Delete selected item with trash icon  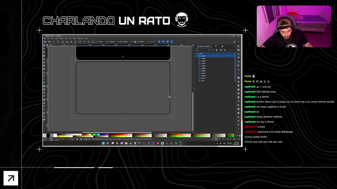tap(216, 50)
